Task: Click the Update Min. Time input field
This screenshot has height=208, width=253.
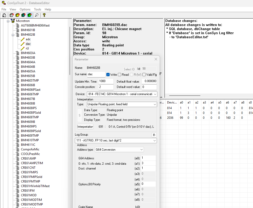Action: (106, 81)
